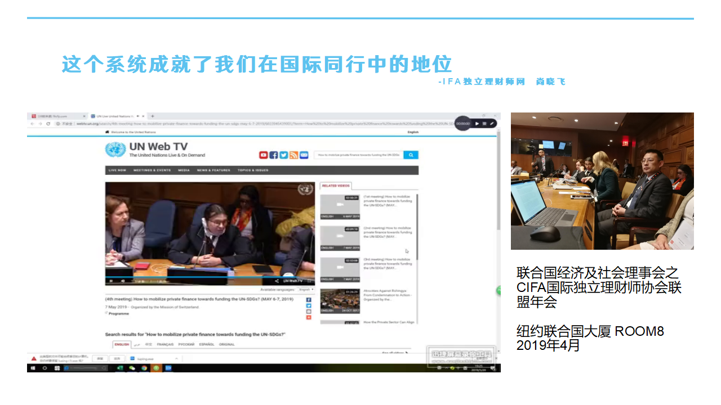Screen dimensions: 721x405
Task: Click the 00:00:00 recorder timer
Action: (x=463, y=123)
